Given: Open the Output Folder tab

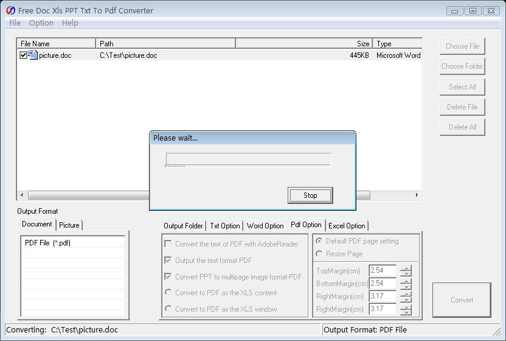Looking at the screenshot, I should (x=183, y=226).
